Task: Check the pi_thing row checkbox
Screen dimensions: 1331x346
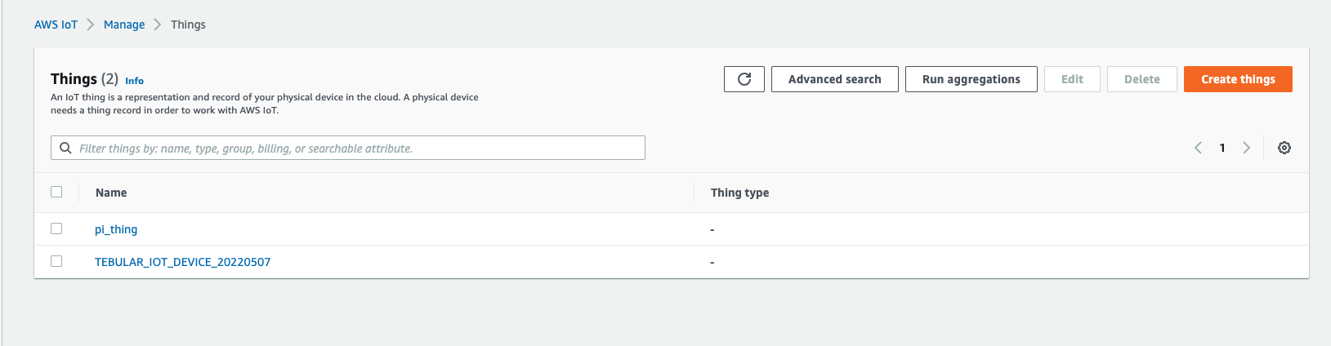Action: point(56,228)
